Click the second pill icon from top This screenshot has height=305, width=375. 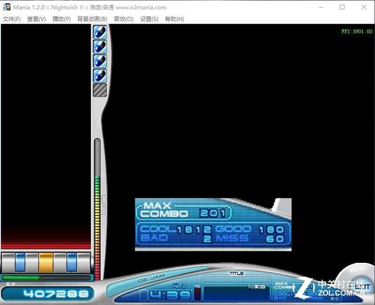(100, 47)
